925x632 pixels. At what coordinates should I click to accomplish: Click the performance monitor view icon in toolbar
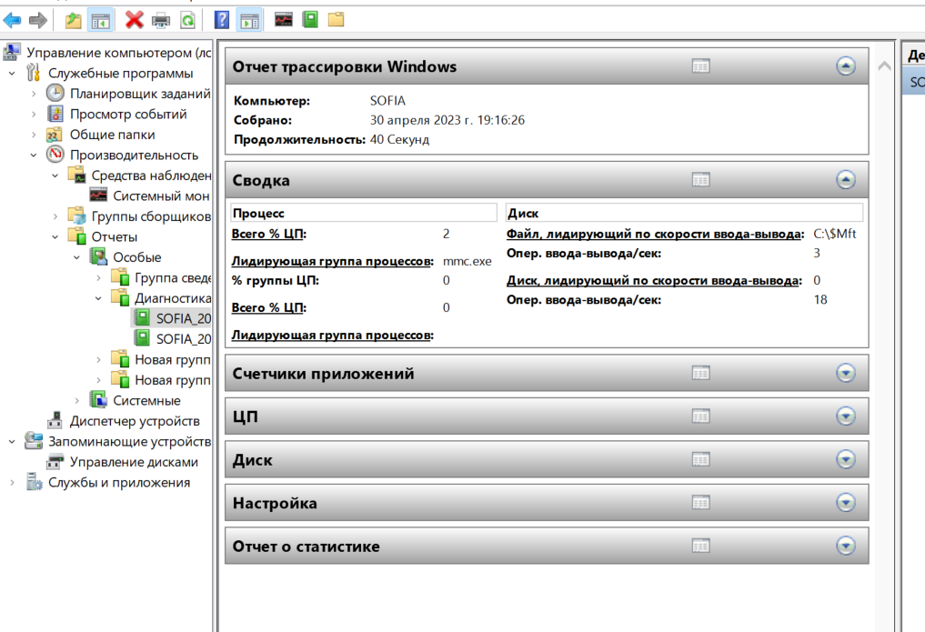pos(284,20)
